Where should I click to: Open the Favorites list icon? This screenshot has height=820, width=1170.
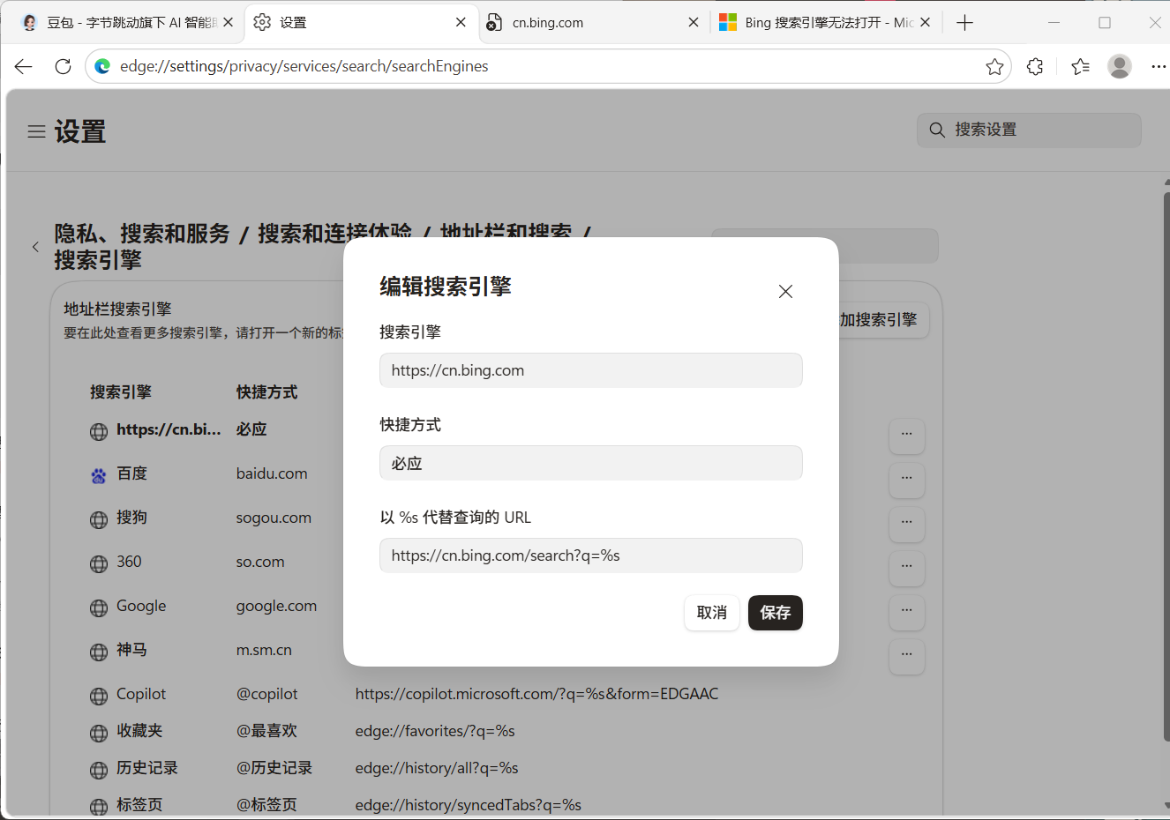click(x=1080, y=66)
